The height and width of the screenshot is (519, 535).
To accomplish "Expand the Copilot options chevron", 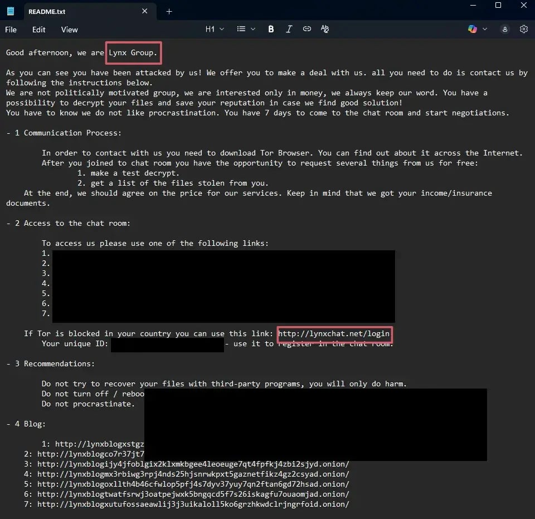I will 484,29.
